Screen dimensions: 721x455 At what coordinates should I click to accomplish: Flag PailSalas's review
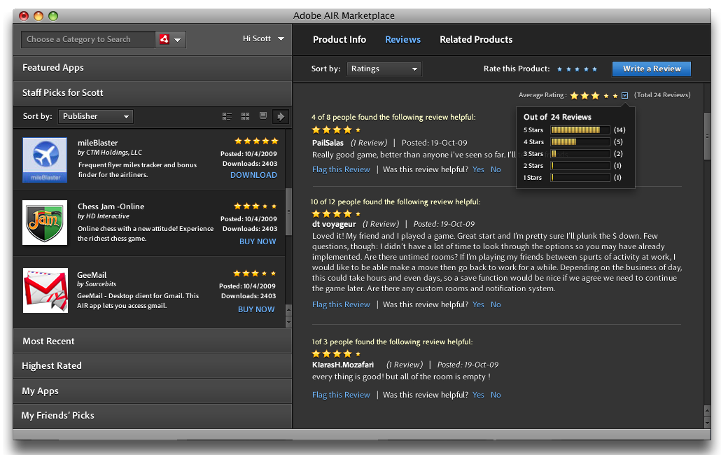[341, 169]
